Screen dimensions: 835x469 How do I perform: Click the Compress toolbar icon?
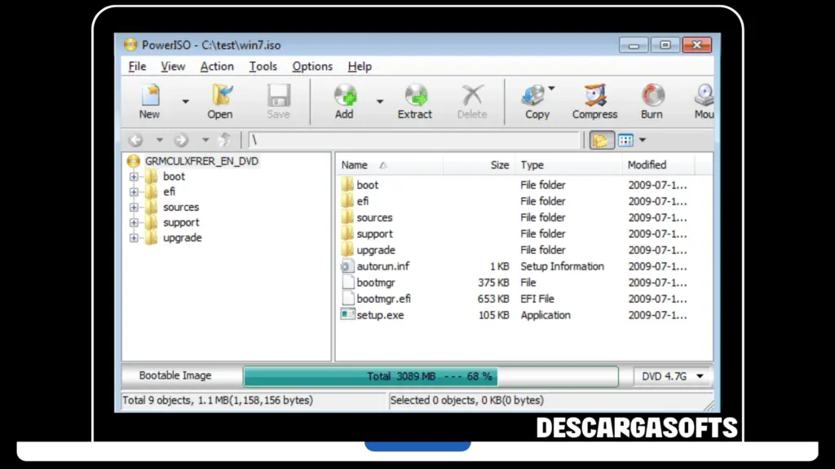coord(594,100)
